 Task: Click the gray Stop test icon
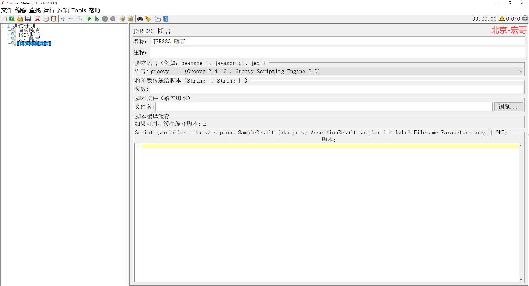pos(105,19)
